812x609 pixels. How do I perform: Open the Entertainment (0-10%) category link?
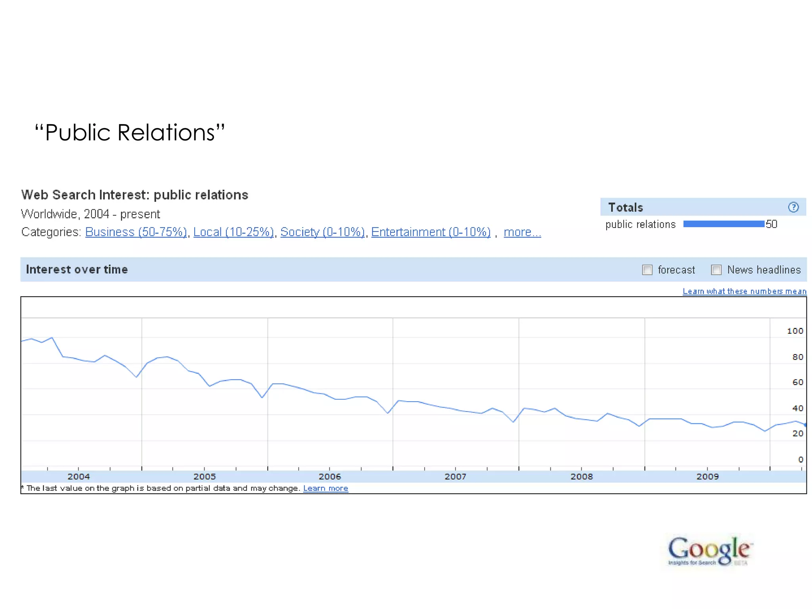coord(431,232)
